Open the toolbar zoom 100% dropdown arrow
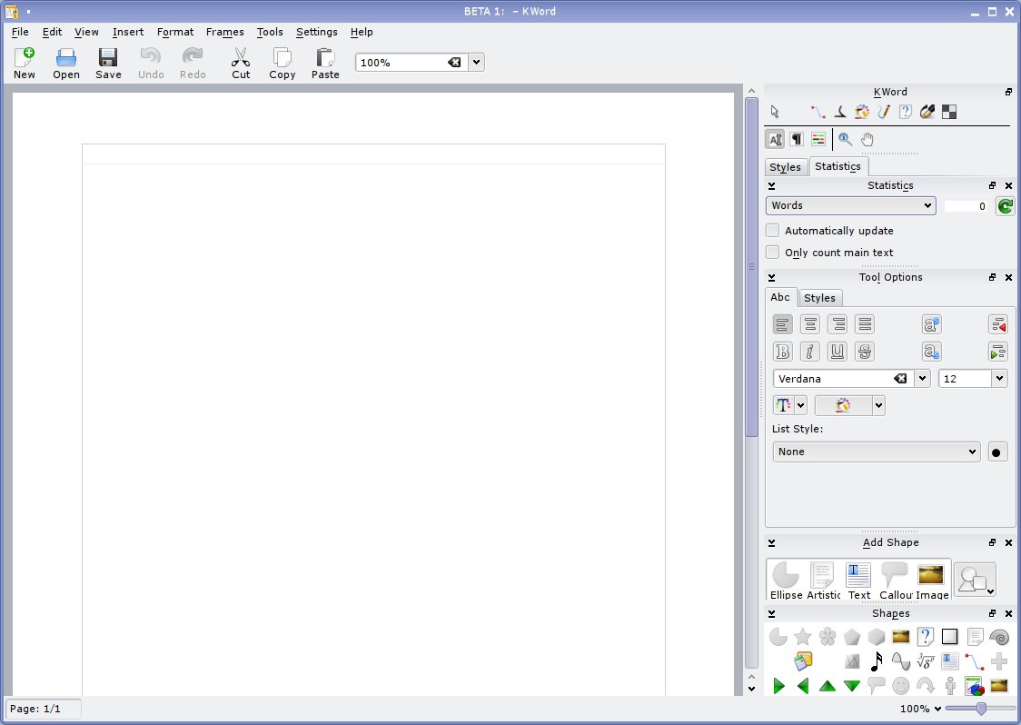Screen dimensions: 1021x725 click(x=476, y=63)
